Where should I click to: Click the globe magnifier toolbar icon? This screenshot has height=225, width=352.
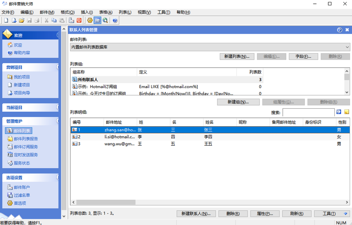point(105,20)
